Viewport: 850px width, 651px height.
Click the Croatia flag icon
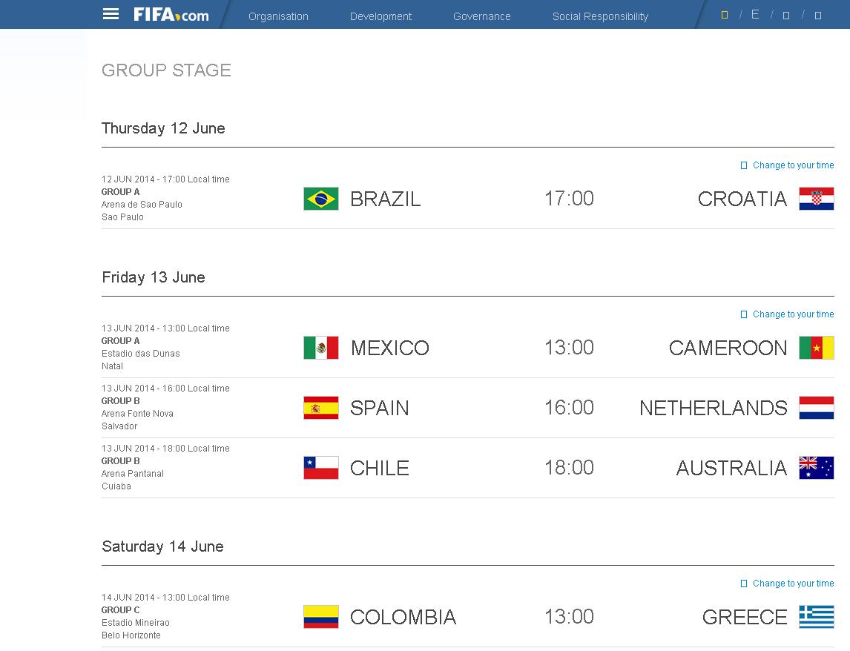(x=816, y=199)
